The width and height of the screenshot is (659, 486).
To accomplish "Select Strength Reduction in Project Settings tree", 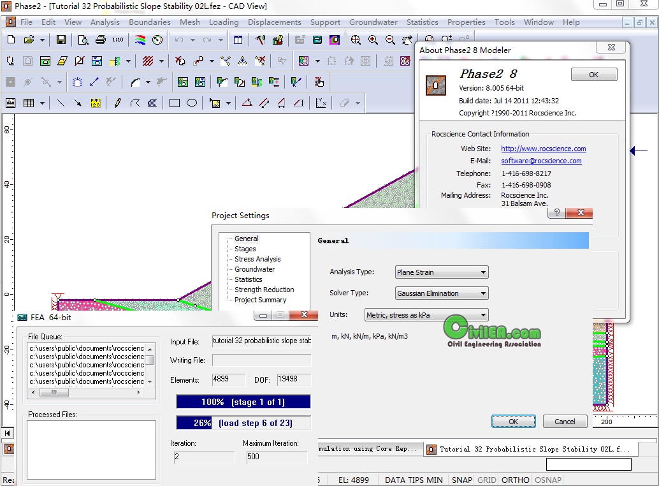I will tap(264, 290).
